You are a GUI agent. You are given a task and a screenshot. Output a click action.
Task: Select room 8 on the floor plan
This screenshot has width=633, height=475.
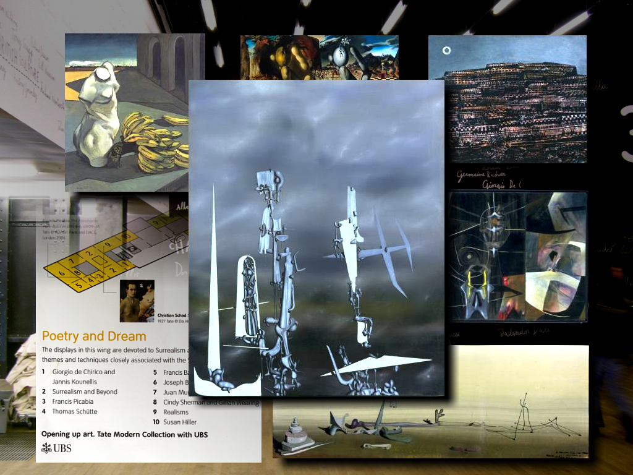tap(76, 273)
